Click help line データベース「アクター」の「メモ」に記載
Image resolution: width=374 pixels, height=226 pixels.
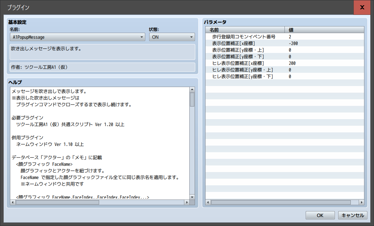57,158
